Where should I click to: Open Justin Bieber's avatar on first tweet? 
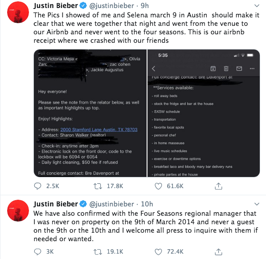click(18, 12)
